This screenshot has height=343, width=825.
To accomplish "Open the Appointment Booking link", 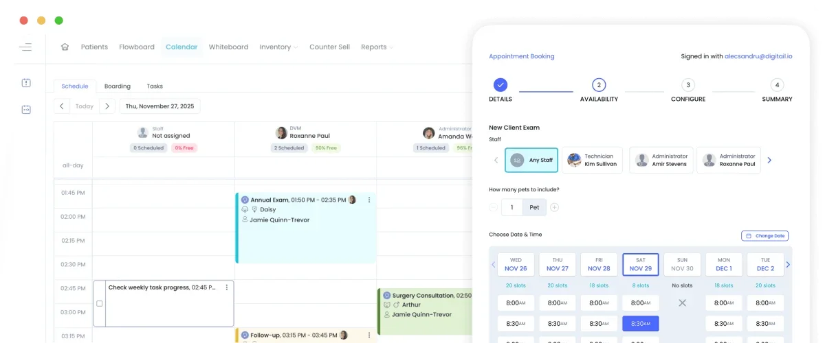I will [522, 56].
